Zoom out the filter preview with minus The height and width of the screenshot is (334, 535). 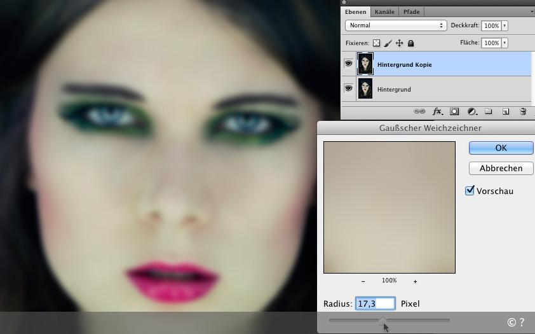363,281
